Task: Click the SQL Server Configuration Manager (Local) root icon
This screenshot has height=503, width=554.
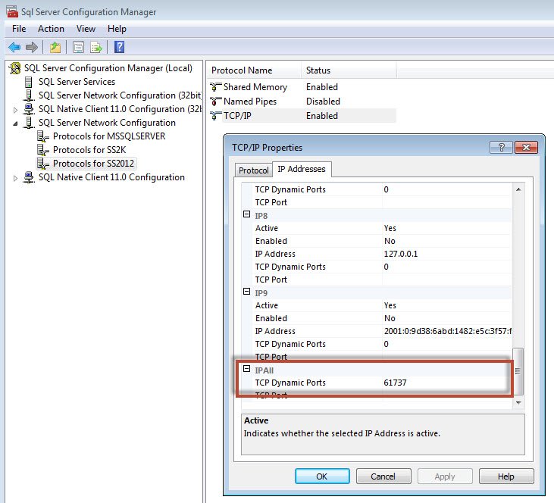Action: (x=15, y=68)
